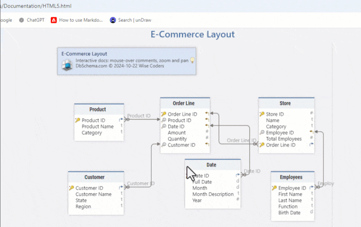The width and height of the screenshot is (361, 227).
Task: Open the How to use Markdown bookmark
Action: pos(77,20)
